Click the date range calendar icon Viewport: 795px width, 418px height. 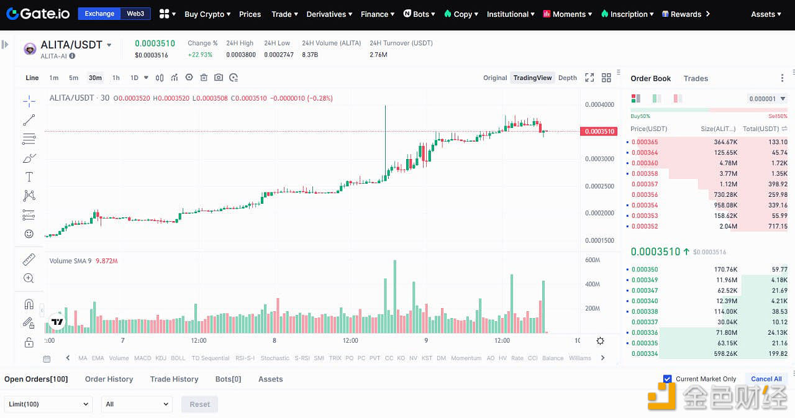tap(47, 358)
